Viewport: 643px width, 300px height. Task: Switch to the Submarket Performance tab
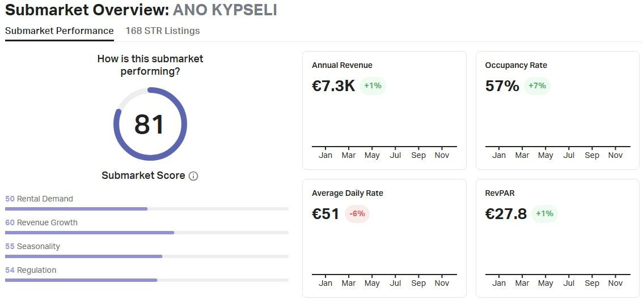(60, 31)
